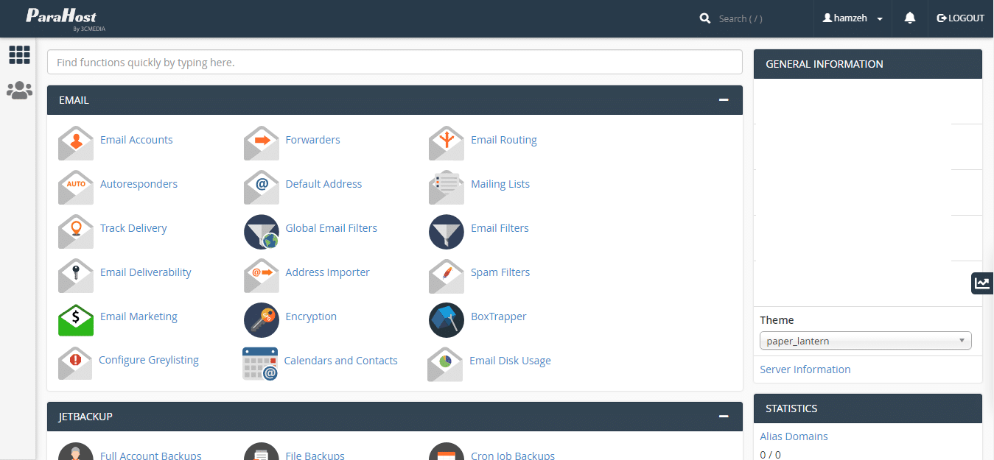
Task: Click the notifications bell icon
Action: click(910, 18)
